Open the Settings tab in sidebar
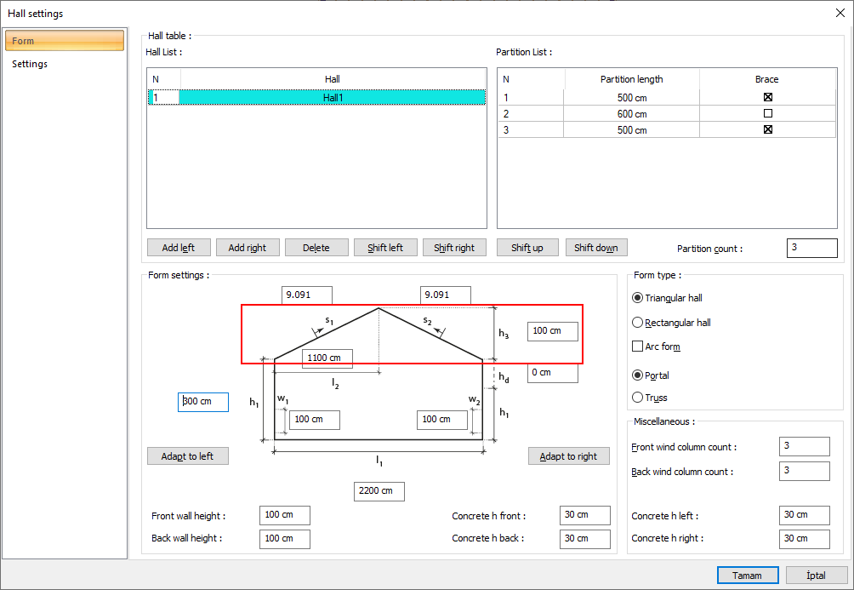854x590 pixels. [30, 64]
